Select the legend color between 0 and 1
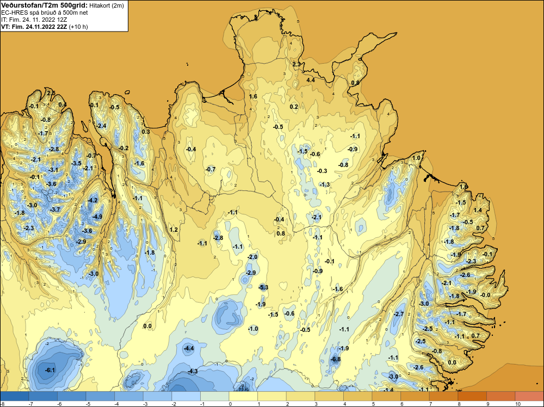544x407 pixels. pyautogui.click(x=243, y=396)
